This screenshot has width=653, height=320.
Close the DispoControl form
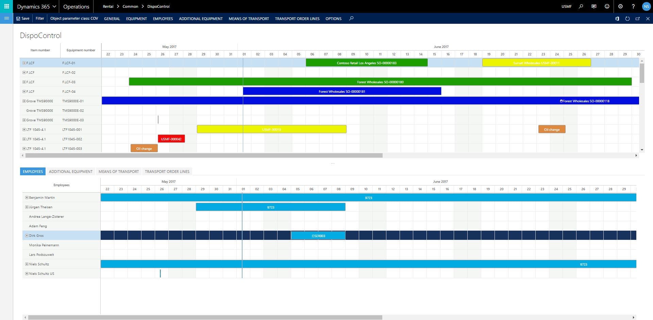coord(648,19)
